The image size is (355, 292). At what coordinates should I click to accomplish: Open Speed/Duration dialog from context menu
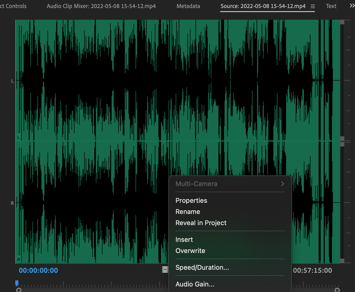(202, 268)
